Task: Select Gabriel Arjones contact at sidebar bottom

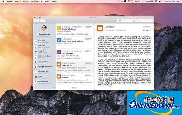Action: pos(44,82)
